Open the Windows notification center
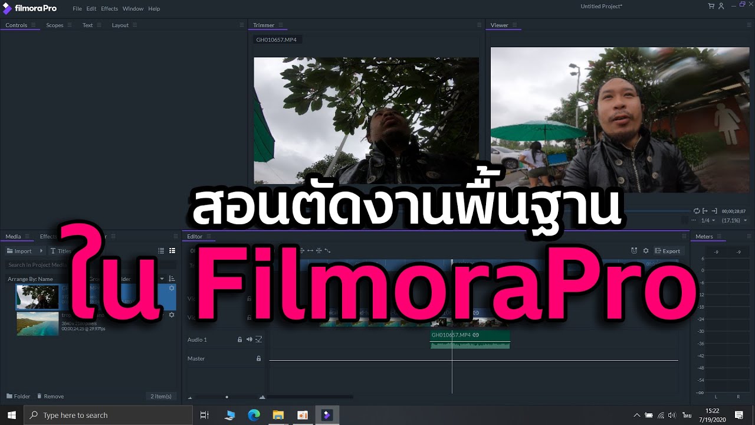The width and height of the screenshot is (755, 425). coord(738,415)
